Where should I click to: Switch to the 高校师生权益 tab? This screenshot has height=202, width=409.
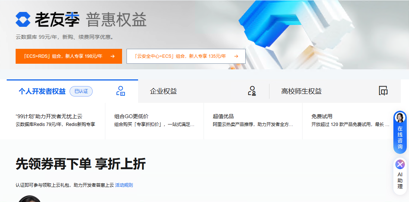click(x=301, y=91)
